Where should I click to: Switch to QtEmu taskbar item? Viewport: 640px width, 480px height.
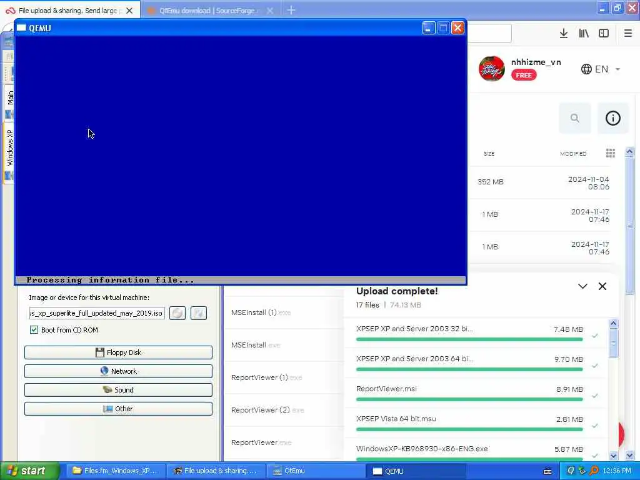(316, 471)
